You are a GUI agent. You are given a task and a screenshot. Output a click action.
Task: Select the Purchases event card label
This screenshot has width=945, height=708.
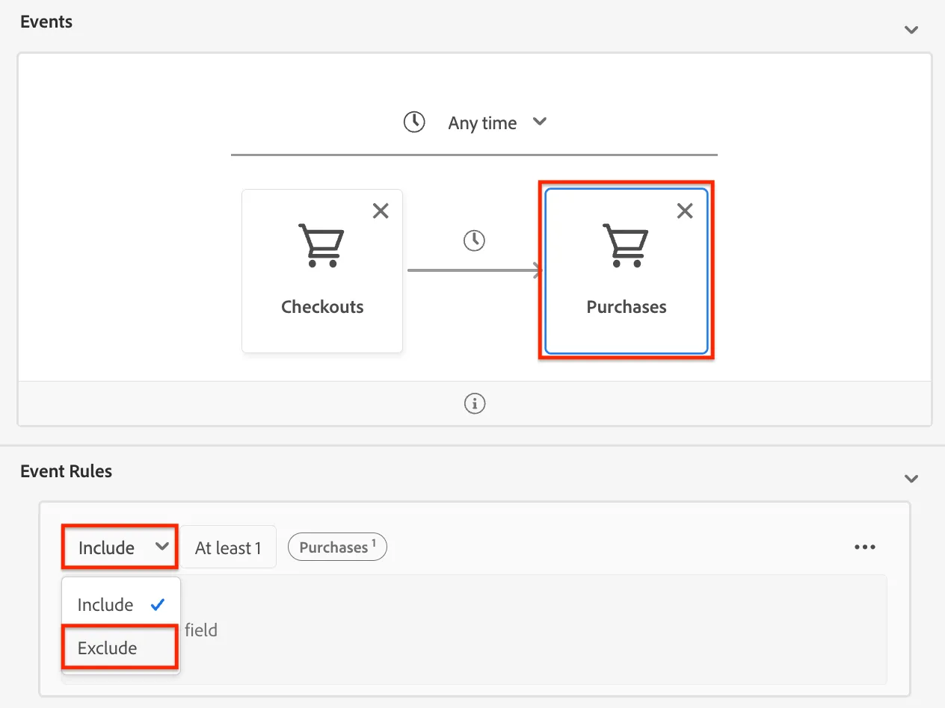click(627, 307)
